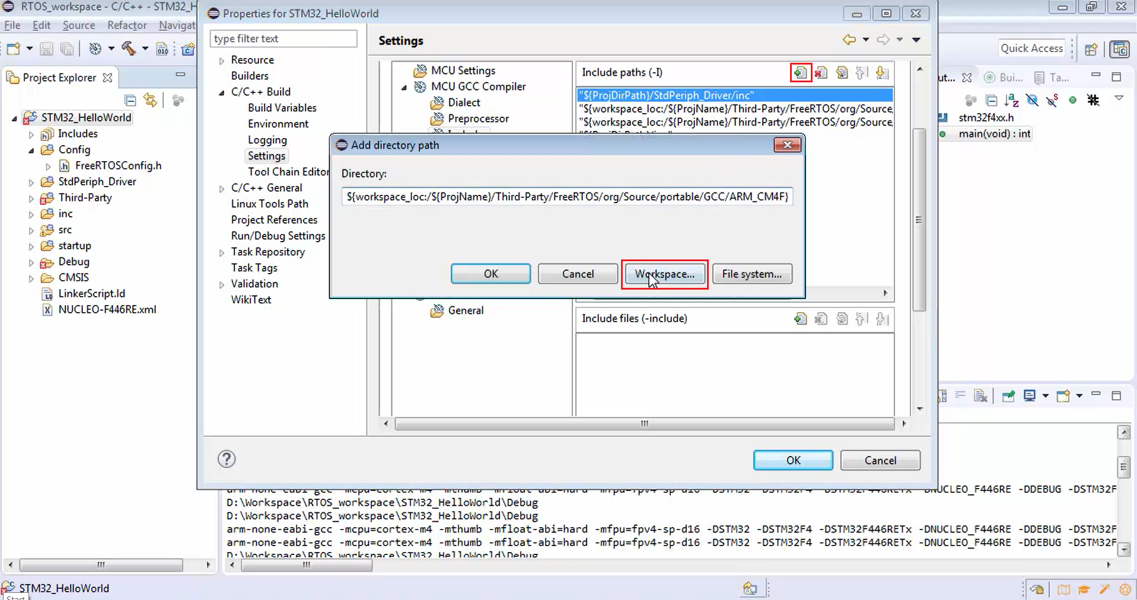Expand the Task Repository category
Viewport: 1137px width, 600px height.
tap(222, 252)
